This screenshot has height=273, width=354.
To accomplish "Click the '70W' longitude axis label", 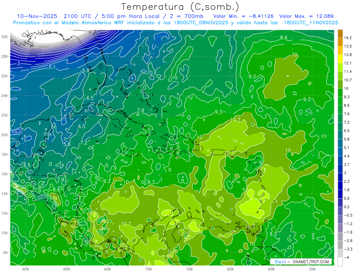I will click(x=189, y=269).
